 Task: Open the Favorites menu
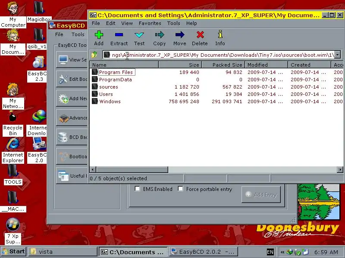(150, 23)
